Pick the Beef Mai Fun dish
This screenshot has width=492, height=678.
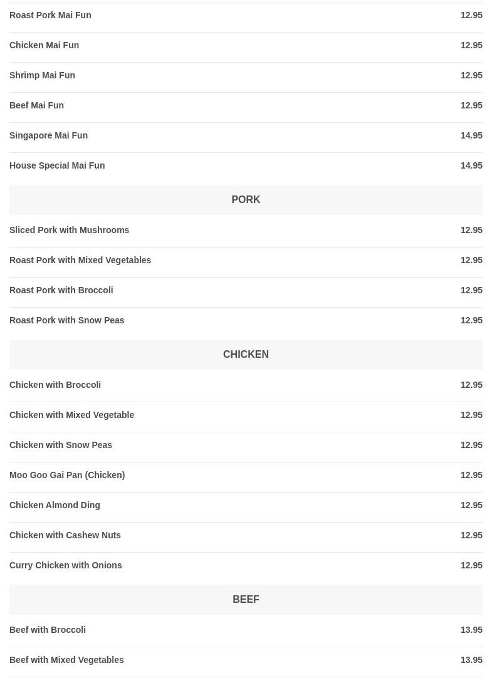pyautogui.click(x=37, y=105)
